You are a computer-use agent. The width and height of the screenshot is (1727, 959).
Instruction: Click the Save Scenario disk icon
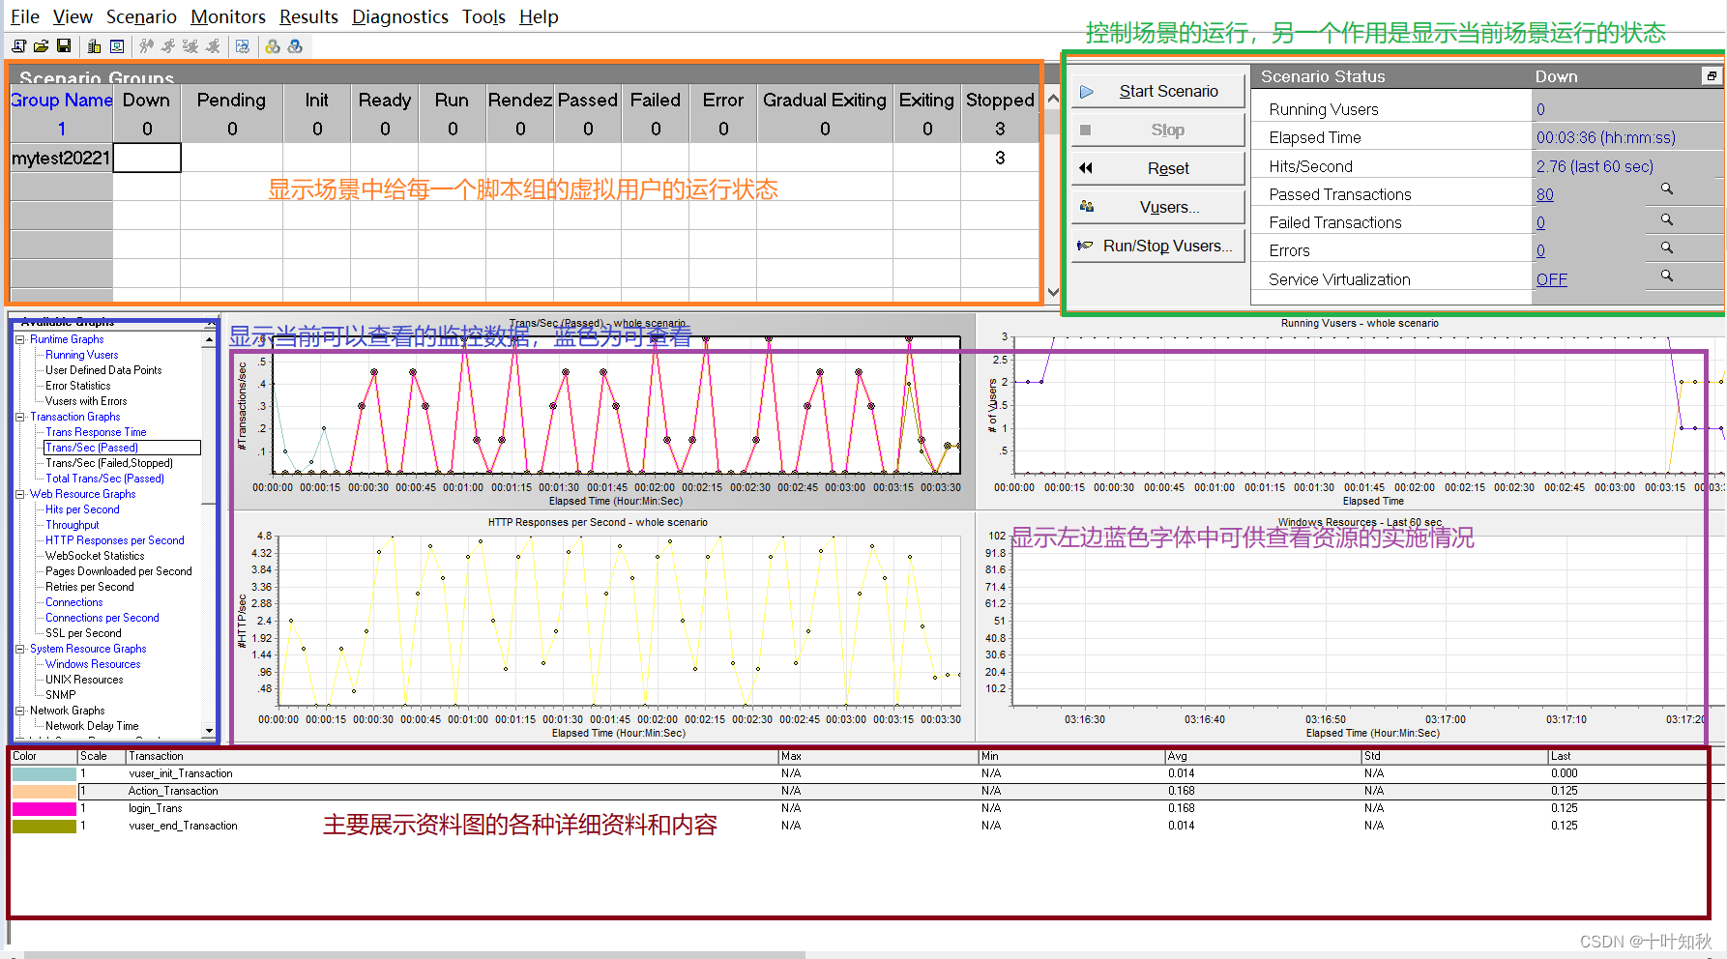coord(64,46)
